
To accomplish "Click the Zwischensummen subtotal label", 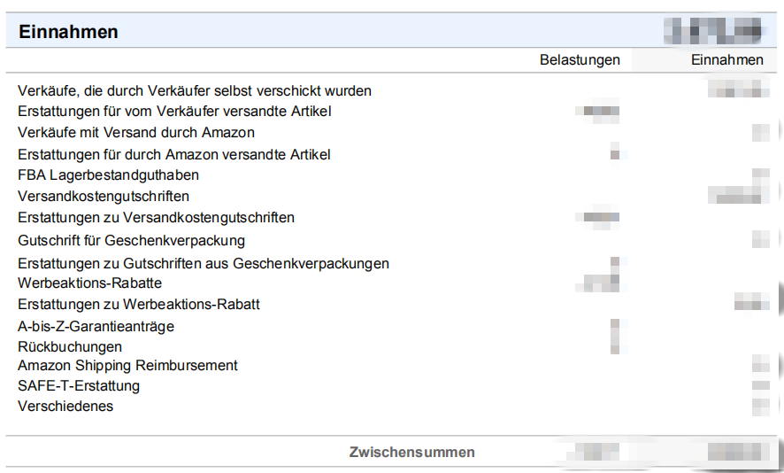I will point(411,452).
